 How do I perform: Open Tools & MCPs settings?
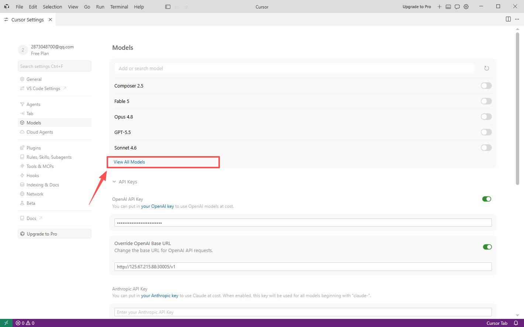click(x=55, y=166)
